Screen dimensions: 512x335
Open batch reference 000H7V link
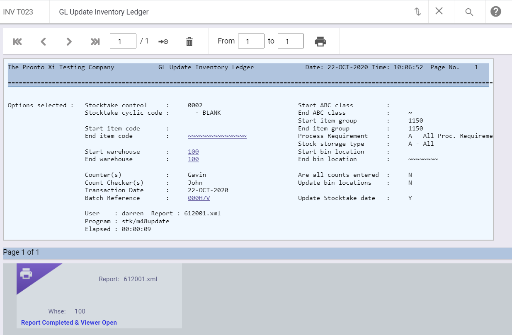coord(199,198)
